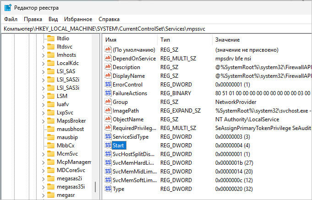Sort by the Имя column header
312x200 pixels.
click(x=130, y=40)
